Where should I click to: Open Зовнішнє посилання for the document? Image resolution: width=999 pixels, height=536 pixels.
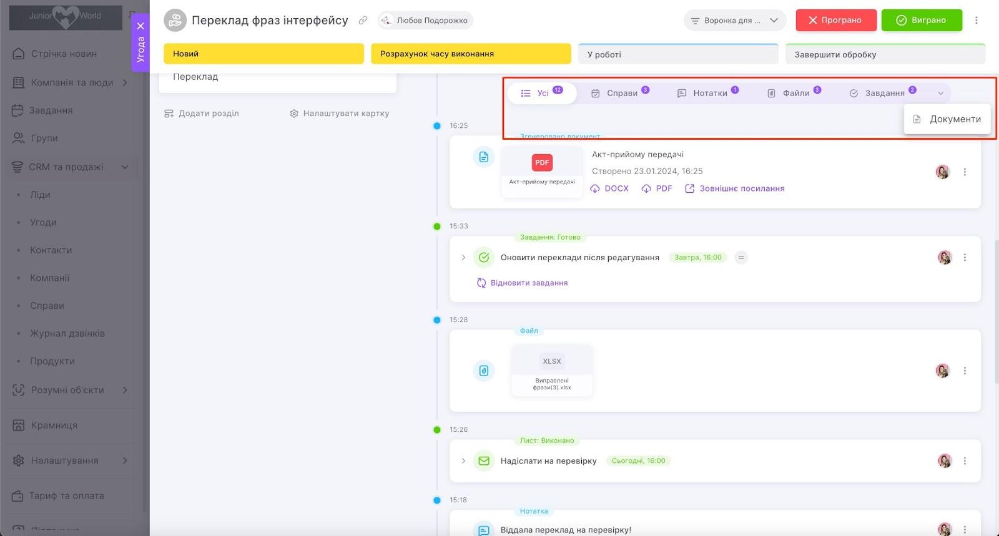point(735,188)
